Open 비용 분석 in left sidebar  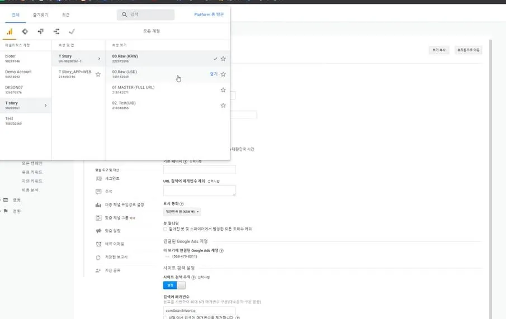coord(30,191)
